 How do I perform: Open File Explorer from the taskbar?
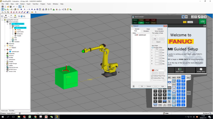19,117
